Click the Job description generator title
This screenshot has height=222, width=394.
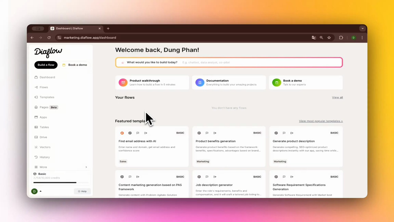click(214, 185)
